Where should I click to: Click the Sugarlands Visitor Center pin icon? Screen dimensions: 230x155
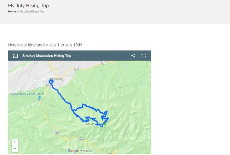click(x=40, y=98)
